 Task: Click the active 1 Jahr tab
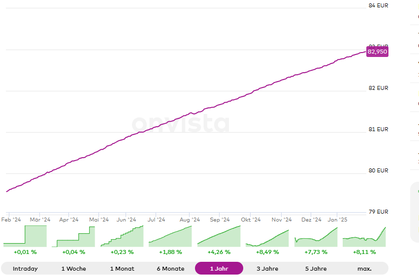pyautogui.click(x=219, y=269)
